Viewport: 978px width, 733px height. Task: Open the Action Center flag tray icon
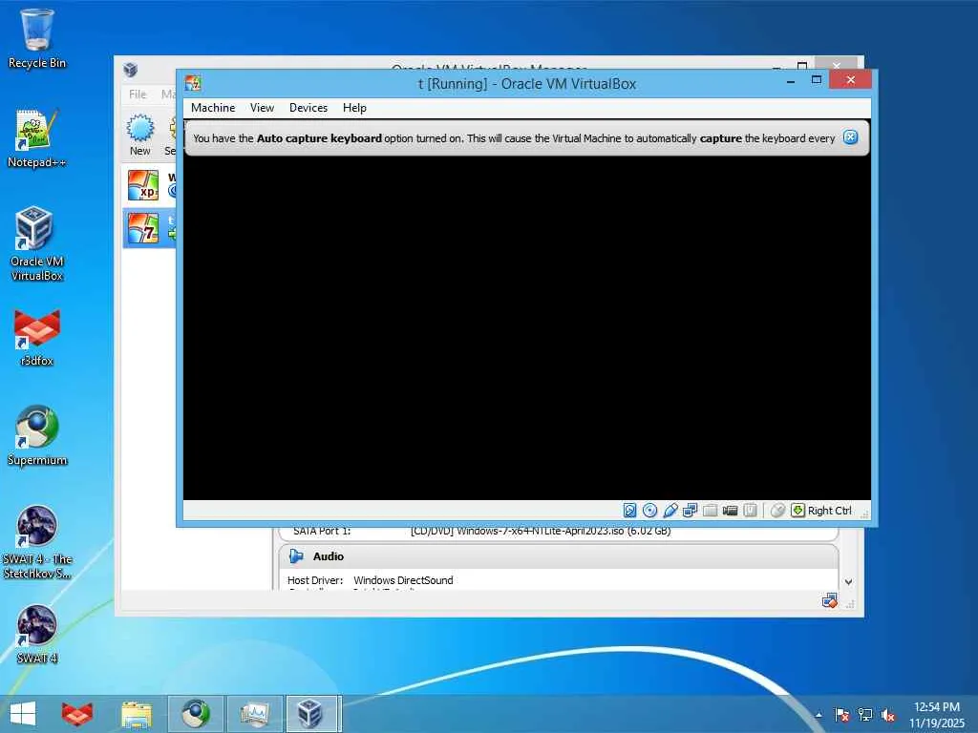(842, 715)
